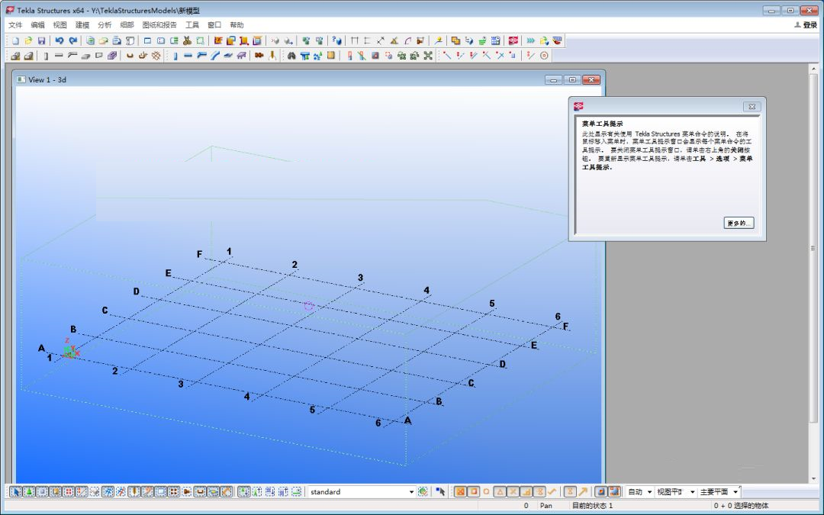
Task: Create a curved steel beam
Action: tap(214, 55)
